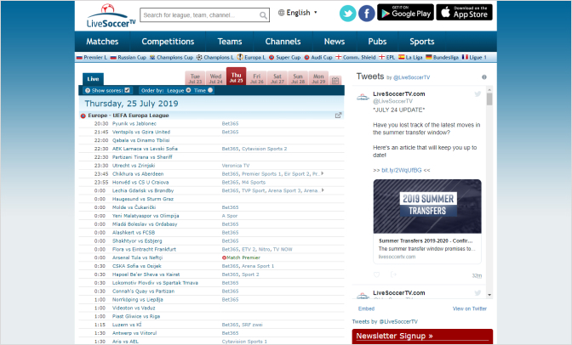Image resolution: width=572 pixels, height=345 pixels.
Task: Switch to the Live tab
Action: point(93,79)
